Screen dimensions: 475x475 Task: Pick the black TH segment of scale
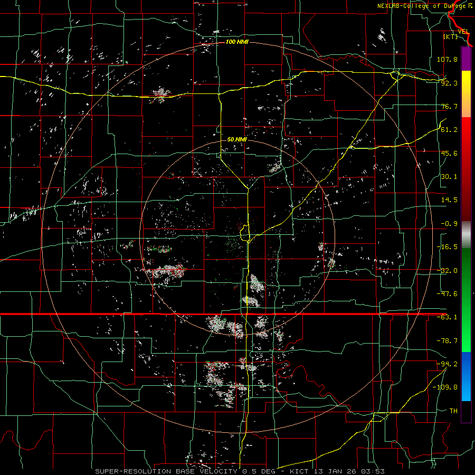pos(466,411)
